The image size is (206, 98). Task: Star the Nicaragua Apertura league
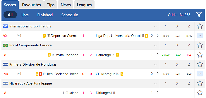pos(200,83)
